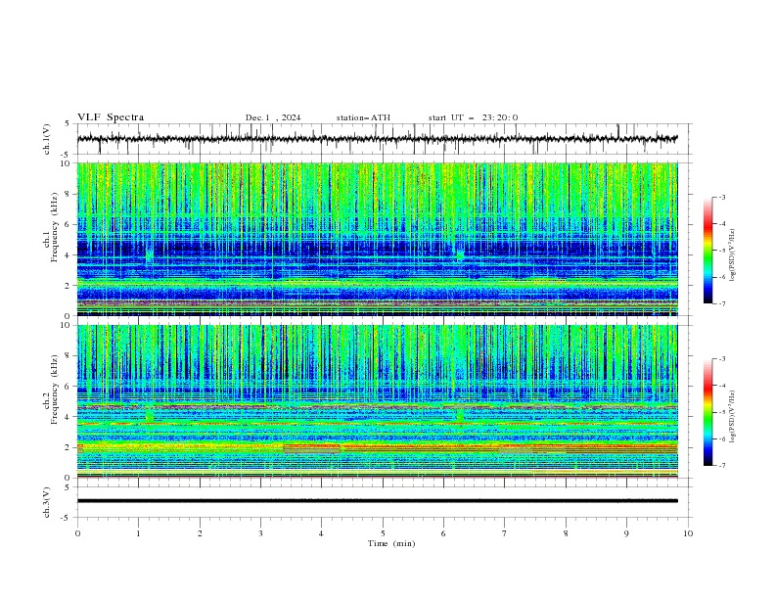The height and width of the screenshot is (599, 775).
Task: Click time axis tick label 5
Action: [383, 533]
